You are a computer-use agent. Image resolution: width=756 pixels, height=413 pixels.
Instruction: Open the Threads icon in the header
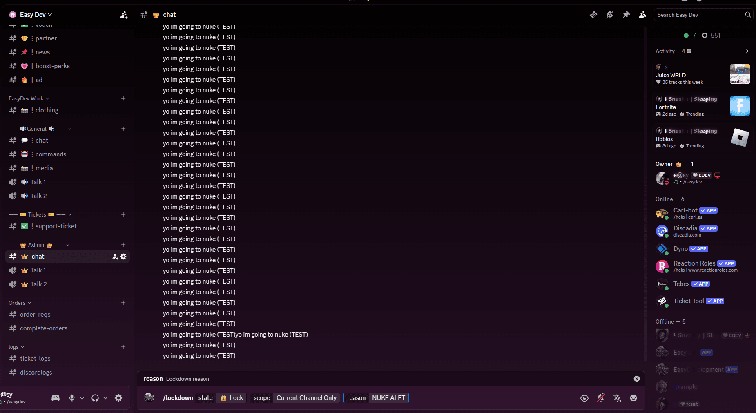(593, 15)
